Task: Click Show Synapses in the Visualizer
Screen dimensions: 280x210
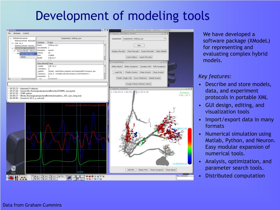Action: point(157,170)
